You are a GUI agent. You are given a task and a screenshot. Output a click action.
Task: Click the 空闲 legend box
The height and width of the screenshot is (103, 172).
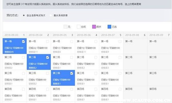click(79, 27)
